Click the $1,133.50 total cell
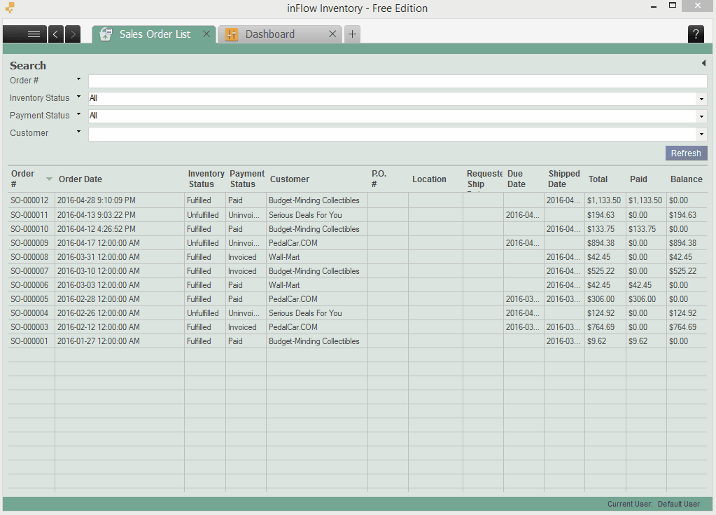The height and width of the screenshot is (515, 716). coord(604,200)
